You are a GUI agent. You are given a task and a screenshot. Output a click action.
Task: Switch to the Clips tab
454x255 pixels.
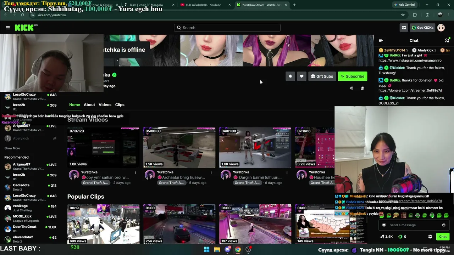pos(120,105)
